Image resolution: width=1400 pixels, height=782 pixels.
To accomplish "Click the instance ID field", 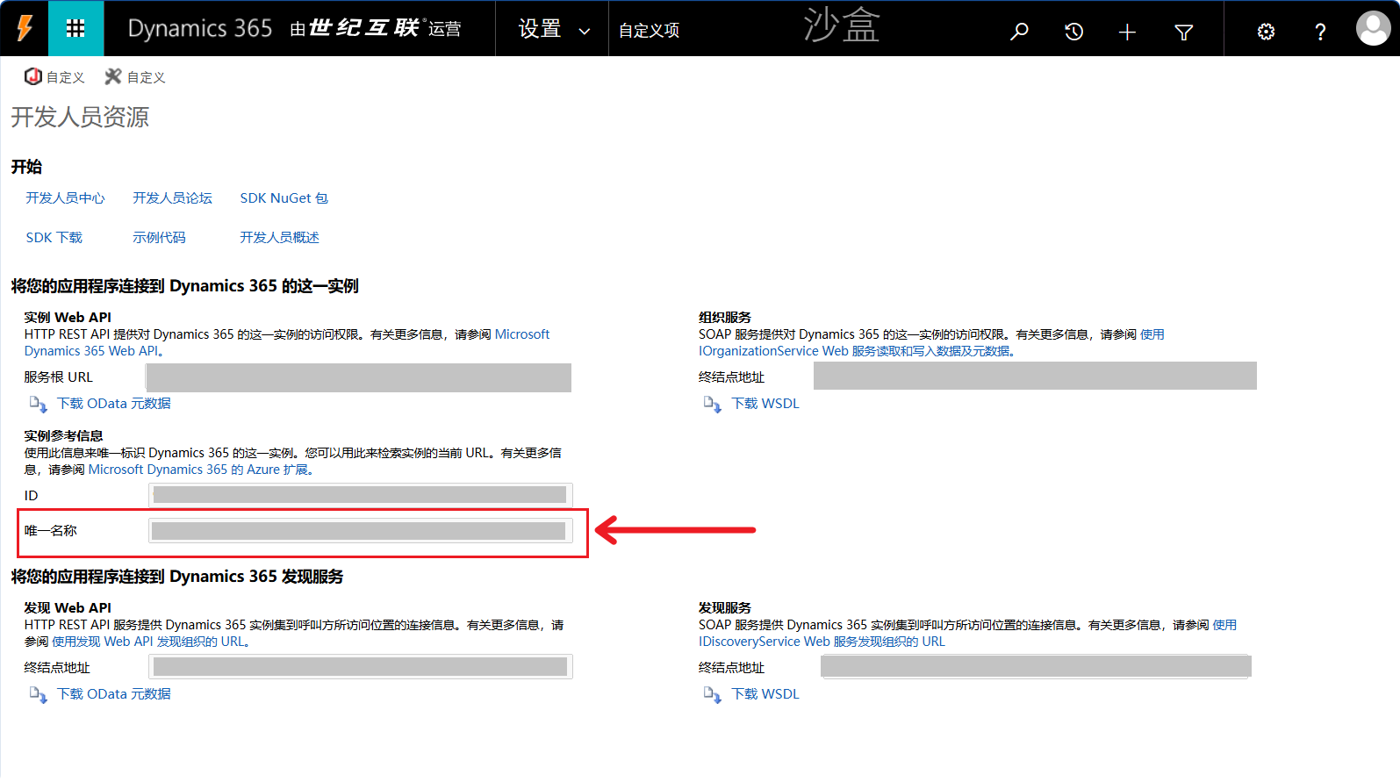I will pos(361,495).
